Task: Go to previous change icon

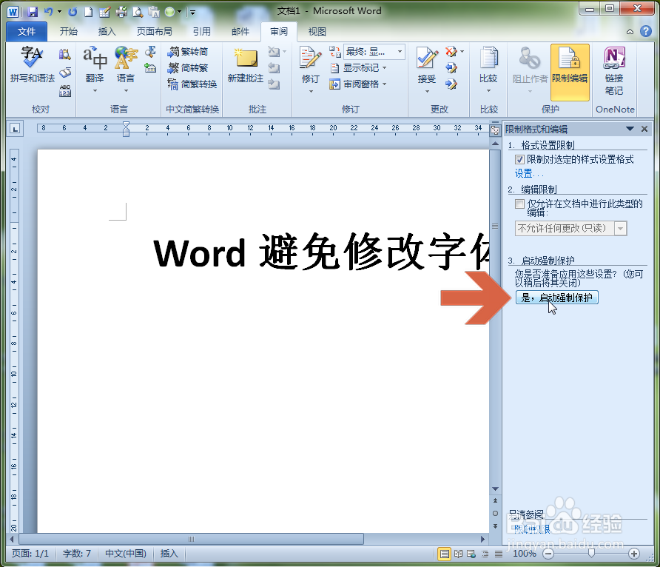Action: (451, 68)
